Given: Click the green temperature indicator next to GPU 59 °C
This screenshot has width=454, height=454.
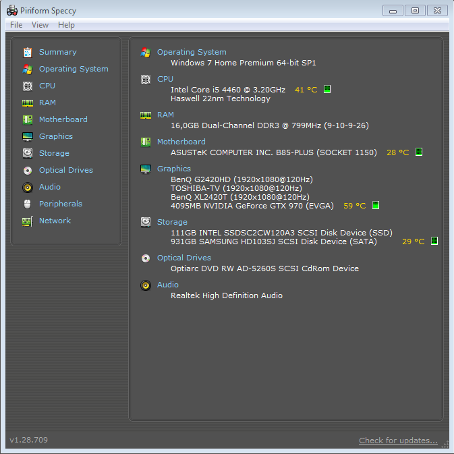Looking at the screenshot, I should pyautogui.click(x=376, y=205).
